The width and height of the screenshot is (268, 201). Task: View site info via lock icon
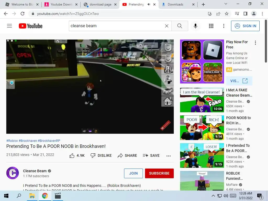coord(33,14)
